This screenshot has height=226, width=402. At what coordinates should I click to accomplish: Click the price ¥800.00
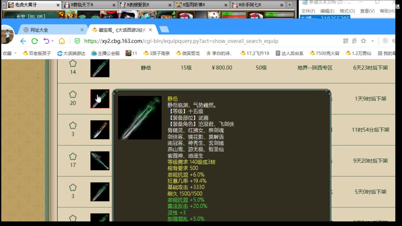[x=222, y=68]
